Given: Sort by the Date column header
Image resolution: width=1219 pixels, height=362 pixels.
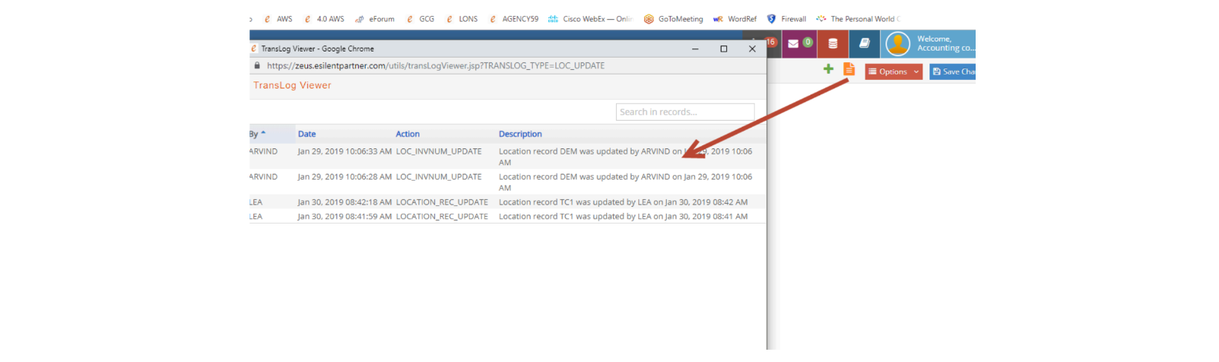Looking at the screenshot, I should tap(306, 134).
